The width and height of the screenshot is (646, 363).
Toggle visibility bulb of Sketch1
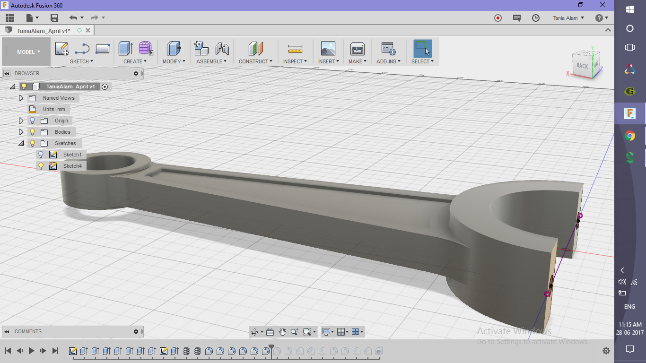click(x=41, y=155)
